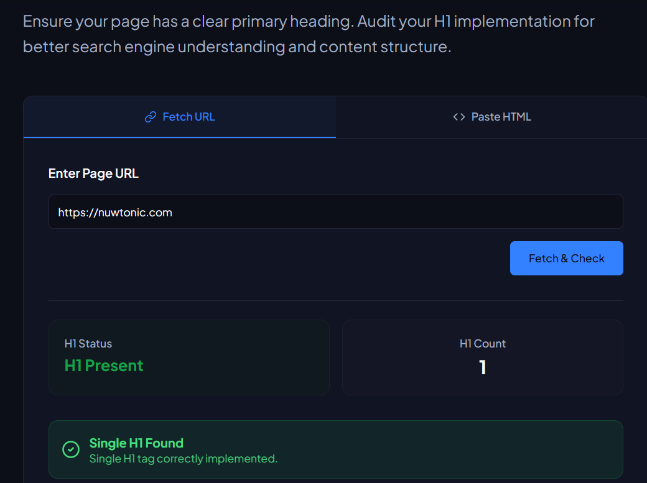
Task: Select the H1 Status result card
Action: (x=189, y=357)
